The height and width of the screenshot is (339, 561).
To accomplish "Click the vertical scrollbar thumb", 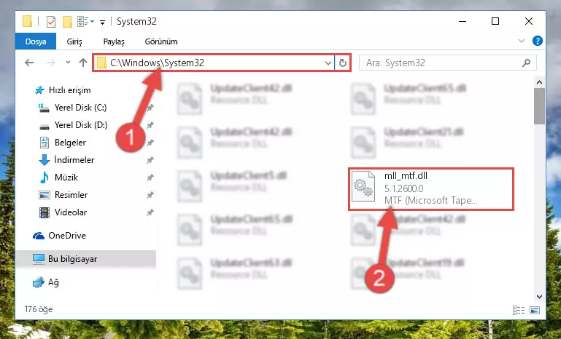I will pos(539,106).
